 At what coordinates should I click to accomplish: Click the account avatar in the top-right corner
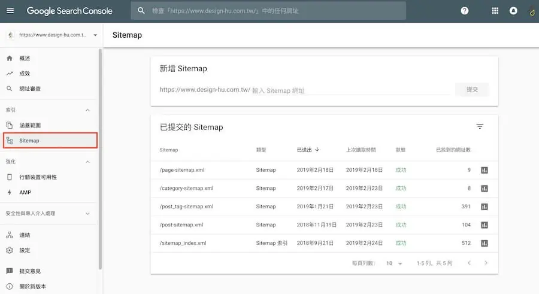532,12
